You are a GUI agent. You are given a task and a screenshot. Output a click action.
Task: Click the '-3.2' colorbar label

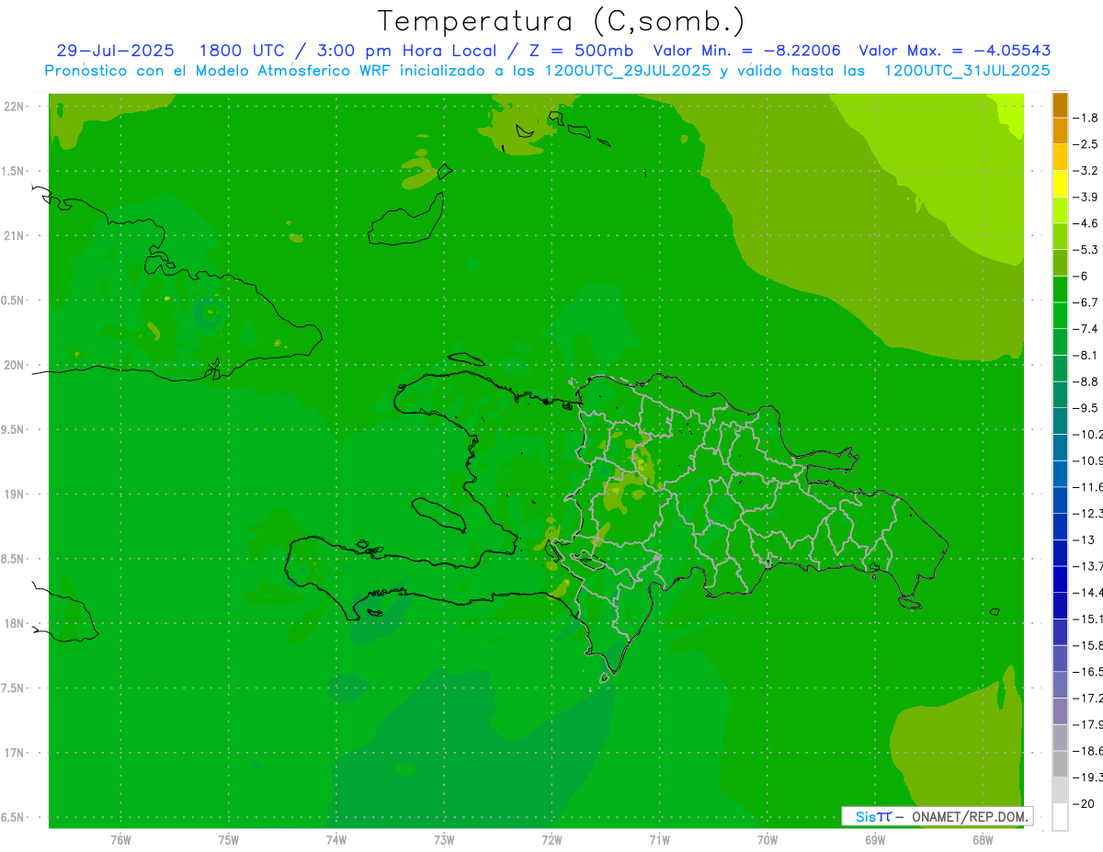[1086, 171]
